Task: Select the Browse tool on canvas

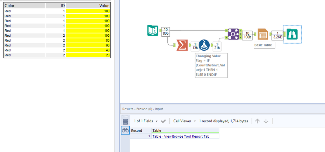Action: point(292,34)
